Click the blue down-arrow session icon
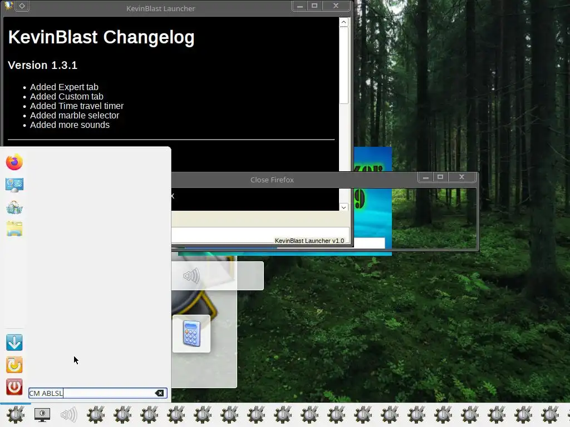Screen dimensions: 570x427 point(14,342)
